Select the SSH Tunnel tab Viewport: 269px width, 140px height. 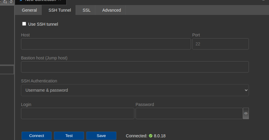pyautogui.click(x=60, y=10)
